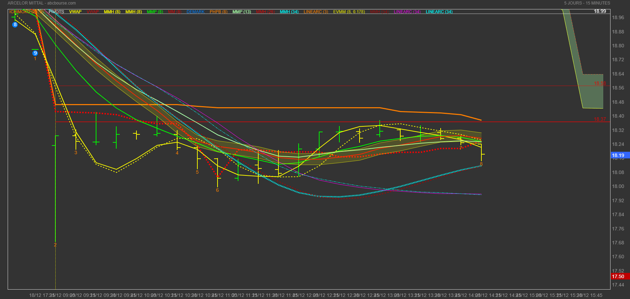Select the PHPB (8) legend entry
This screenshot has height=299, width=630.
pyautogui.click(x=219, y=12)
